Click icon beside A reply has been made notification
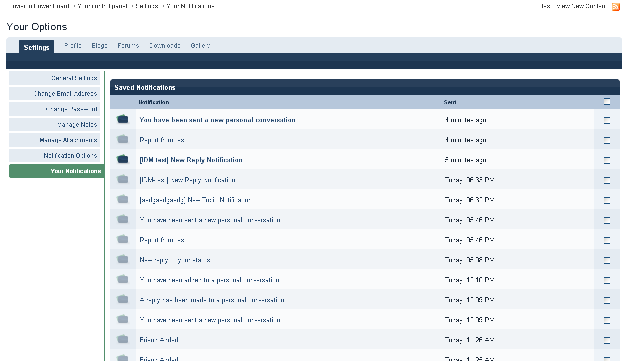Image resolution: width=627 pixels, height=361 pixels. coord(122,299)
